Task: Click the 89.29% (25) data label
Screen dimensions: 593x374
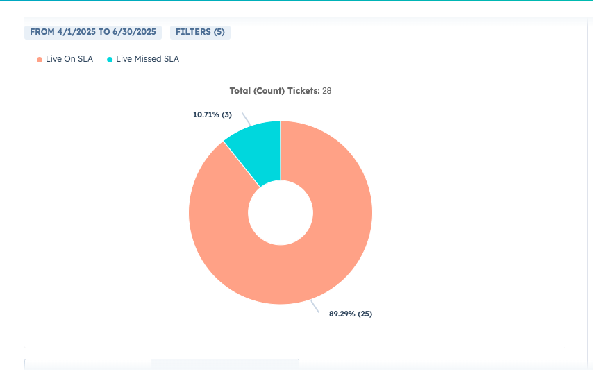Action: click(351, 314)
